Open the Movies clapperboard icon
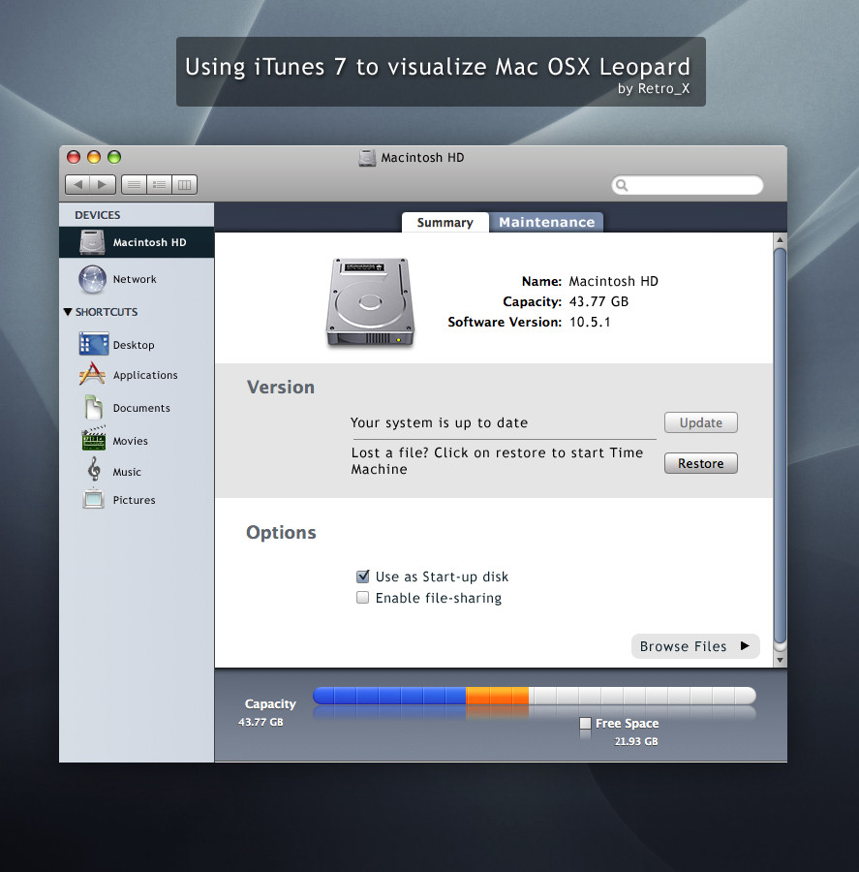 tap(93, 439)
